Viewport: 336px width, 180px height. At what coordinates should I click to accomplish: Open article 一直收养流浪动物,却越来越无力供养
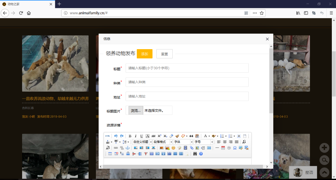tap(55, 99)
